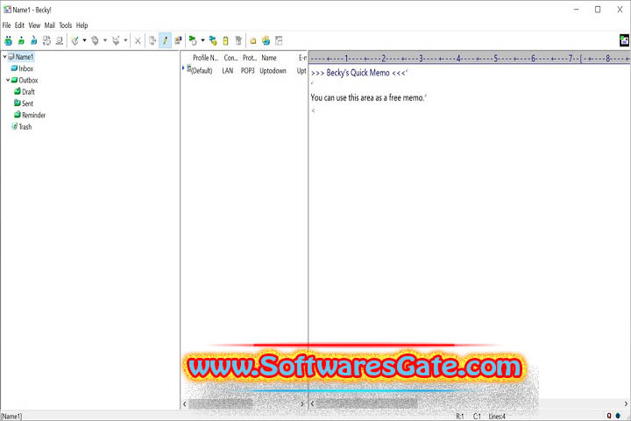
Task: Click the POP3 cell in profile list
Action: 248,71
